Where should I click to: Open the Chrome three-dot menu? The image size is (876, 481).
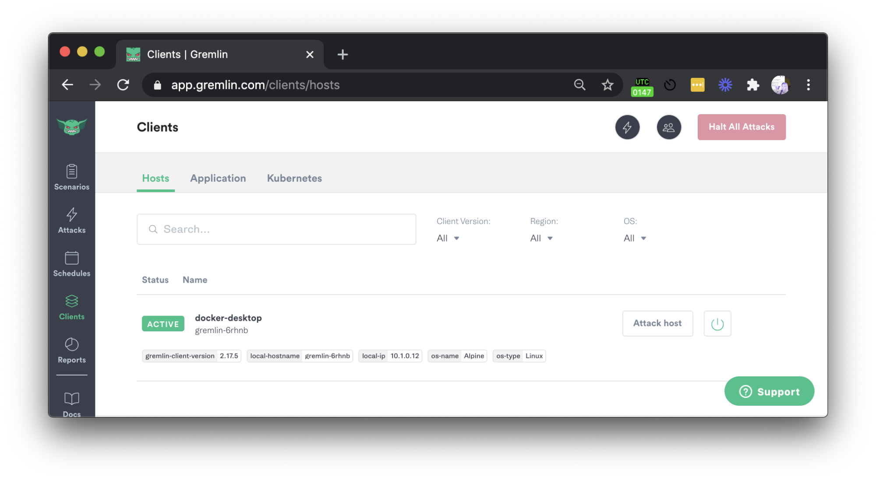coord(809,85)
